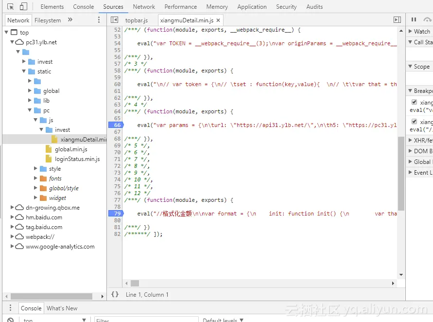Open the console context dropdown 'top'
The image size is (433, 322).
point(54,320)
